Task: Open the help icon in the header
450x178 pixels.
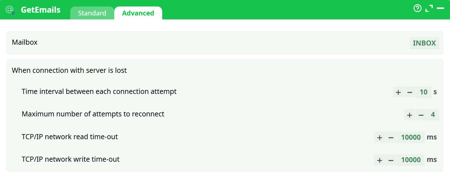Action: click(417, 8)
